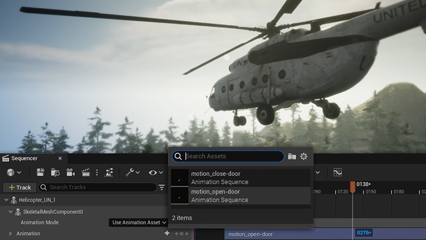Click the Animation Mode label
Image resolution: width=426 pixels, height=240 pixels.
click(40, 222)
